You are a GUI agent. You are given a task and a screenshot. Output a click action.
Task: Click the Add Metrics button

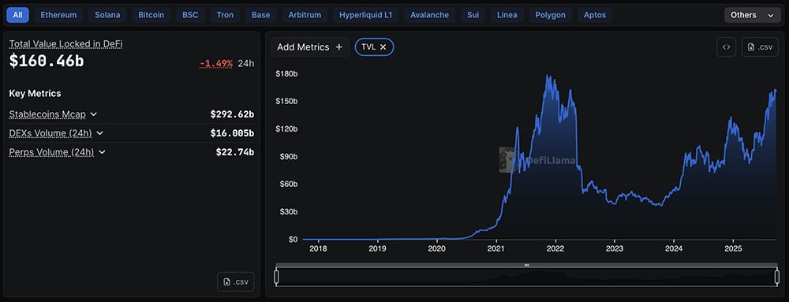coord(310,47)
